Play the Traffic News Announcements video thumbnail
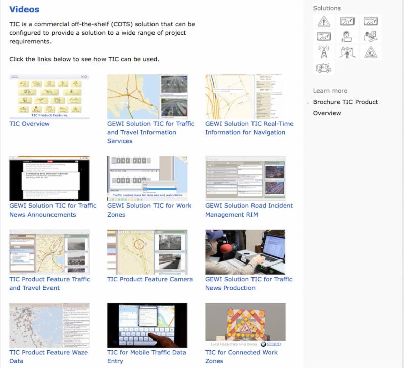404x368 pixels. [x=49, y=179]
